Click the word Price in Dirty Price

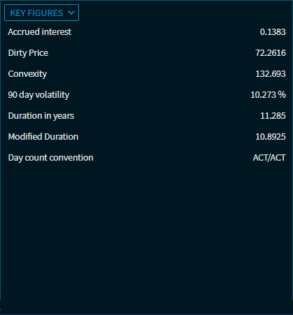click(x=38, y=53)
